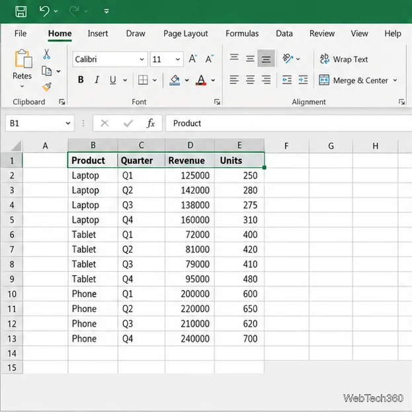The image size is (412, 412).
Task: Toggle Italic formatting
Action: point(97,79)
